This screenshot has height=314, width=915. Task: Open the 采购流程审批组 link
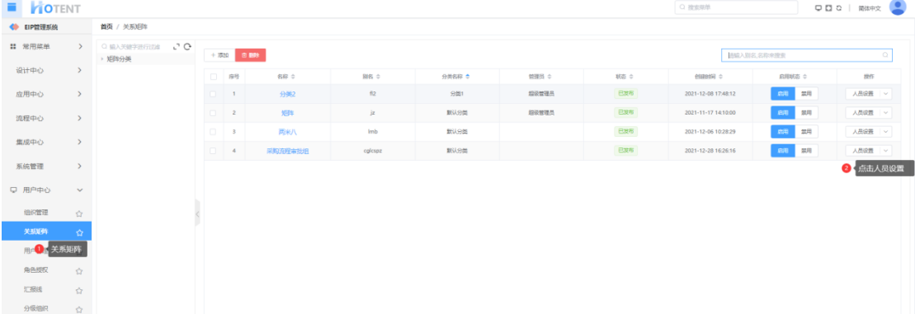pyautogui.click(x=288, y=151)
